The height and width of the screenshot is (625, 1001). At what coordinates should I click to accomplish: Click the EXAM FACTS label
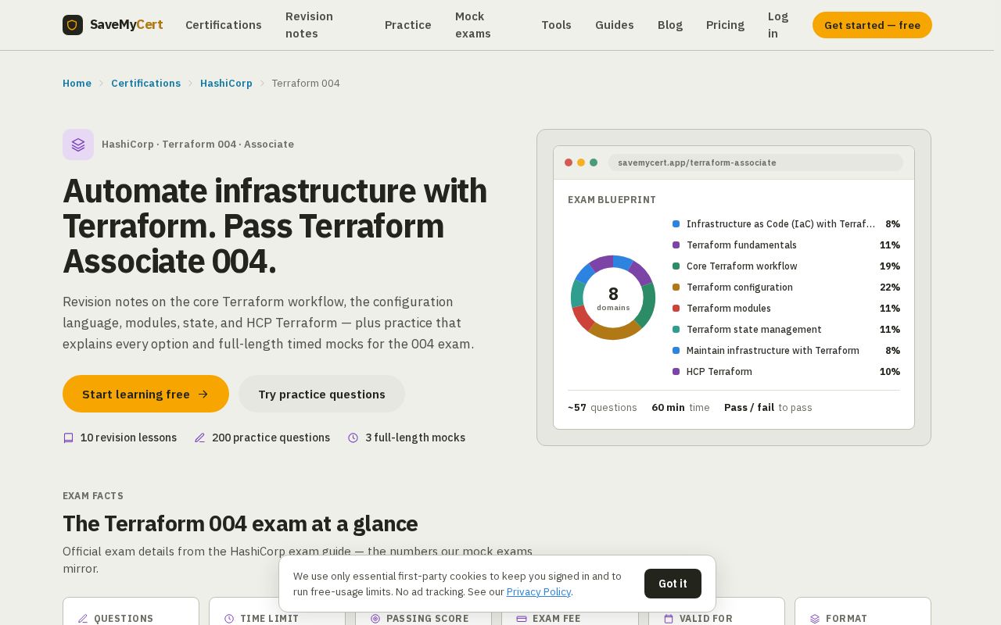point(93,496)
